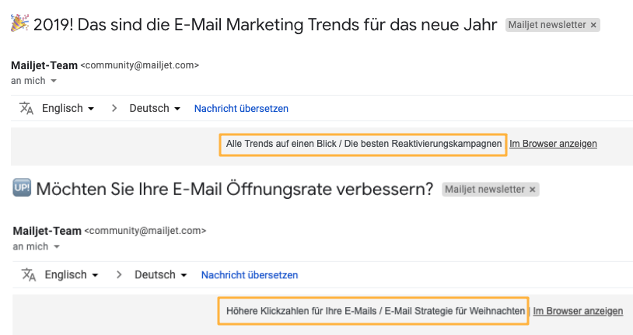Expand 'an mich' recipient details in second email

(57, 246)
